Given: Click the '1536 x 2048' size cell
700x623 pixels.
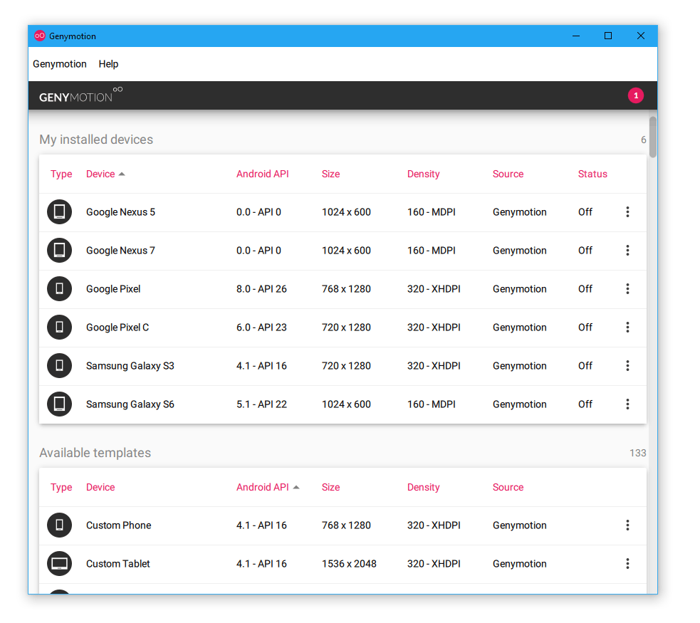Looking at the screenshot, I should tap(349, 564).
